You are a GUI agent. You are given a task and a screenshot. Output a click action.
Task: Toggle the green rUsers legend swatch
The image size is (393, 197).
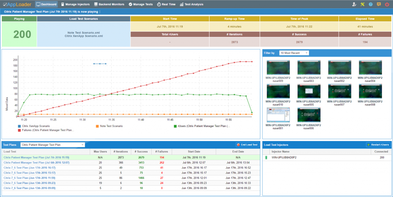[175, 126]
